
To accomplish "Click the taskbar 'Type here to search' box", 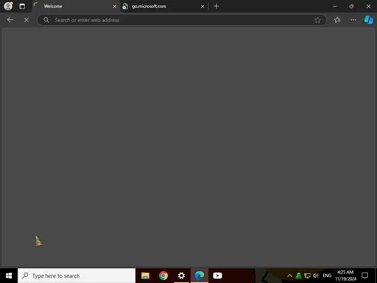I will click(x=77, y=276).
